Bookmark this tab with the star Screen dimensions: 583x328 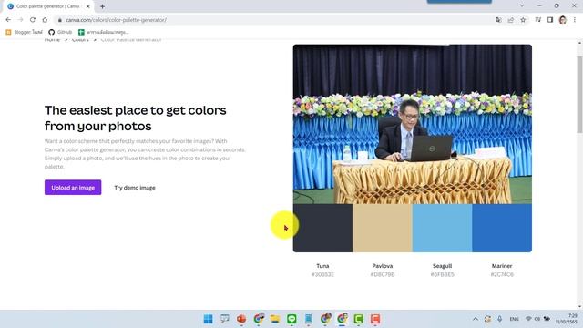[x=523, y=20]
